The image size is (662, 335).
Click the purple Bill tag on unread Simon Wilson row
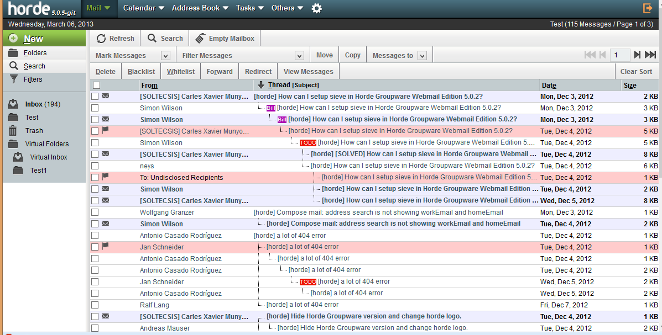282,120
